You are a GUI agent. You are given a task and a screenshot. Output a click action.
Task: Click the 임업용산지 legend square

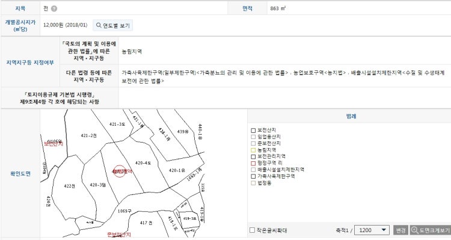[253, 137]
